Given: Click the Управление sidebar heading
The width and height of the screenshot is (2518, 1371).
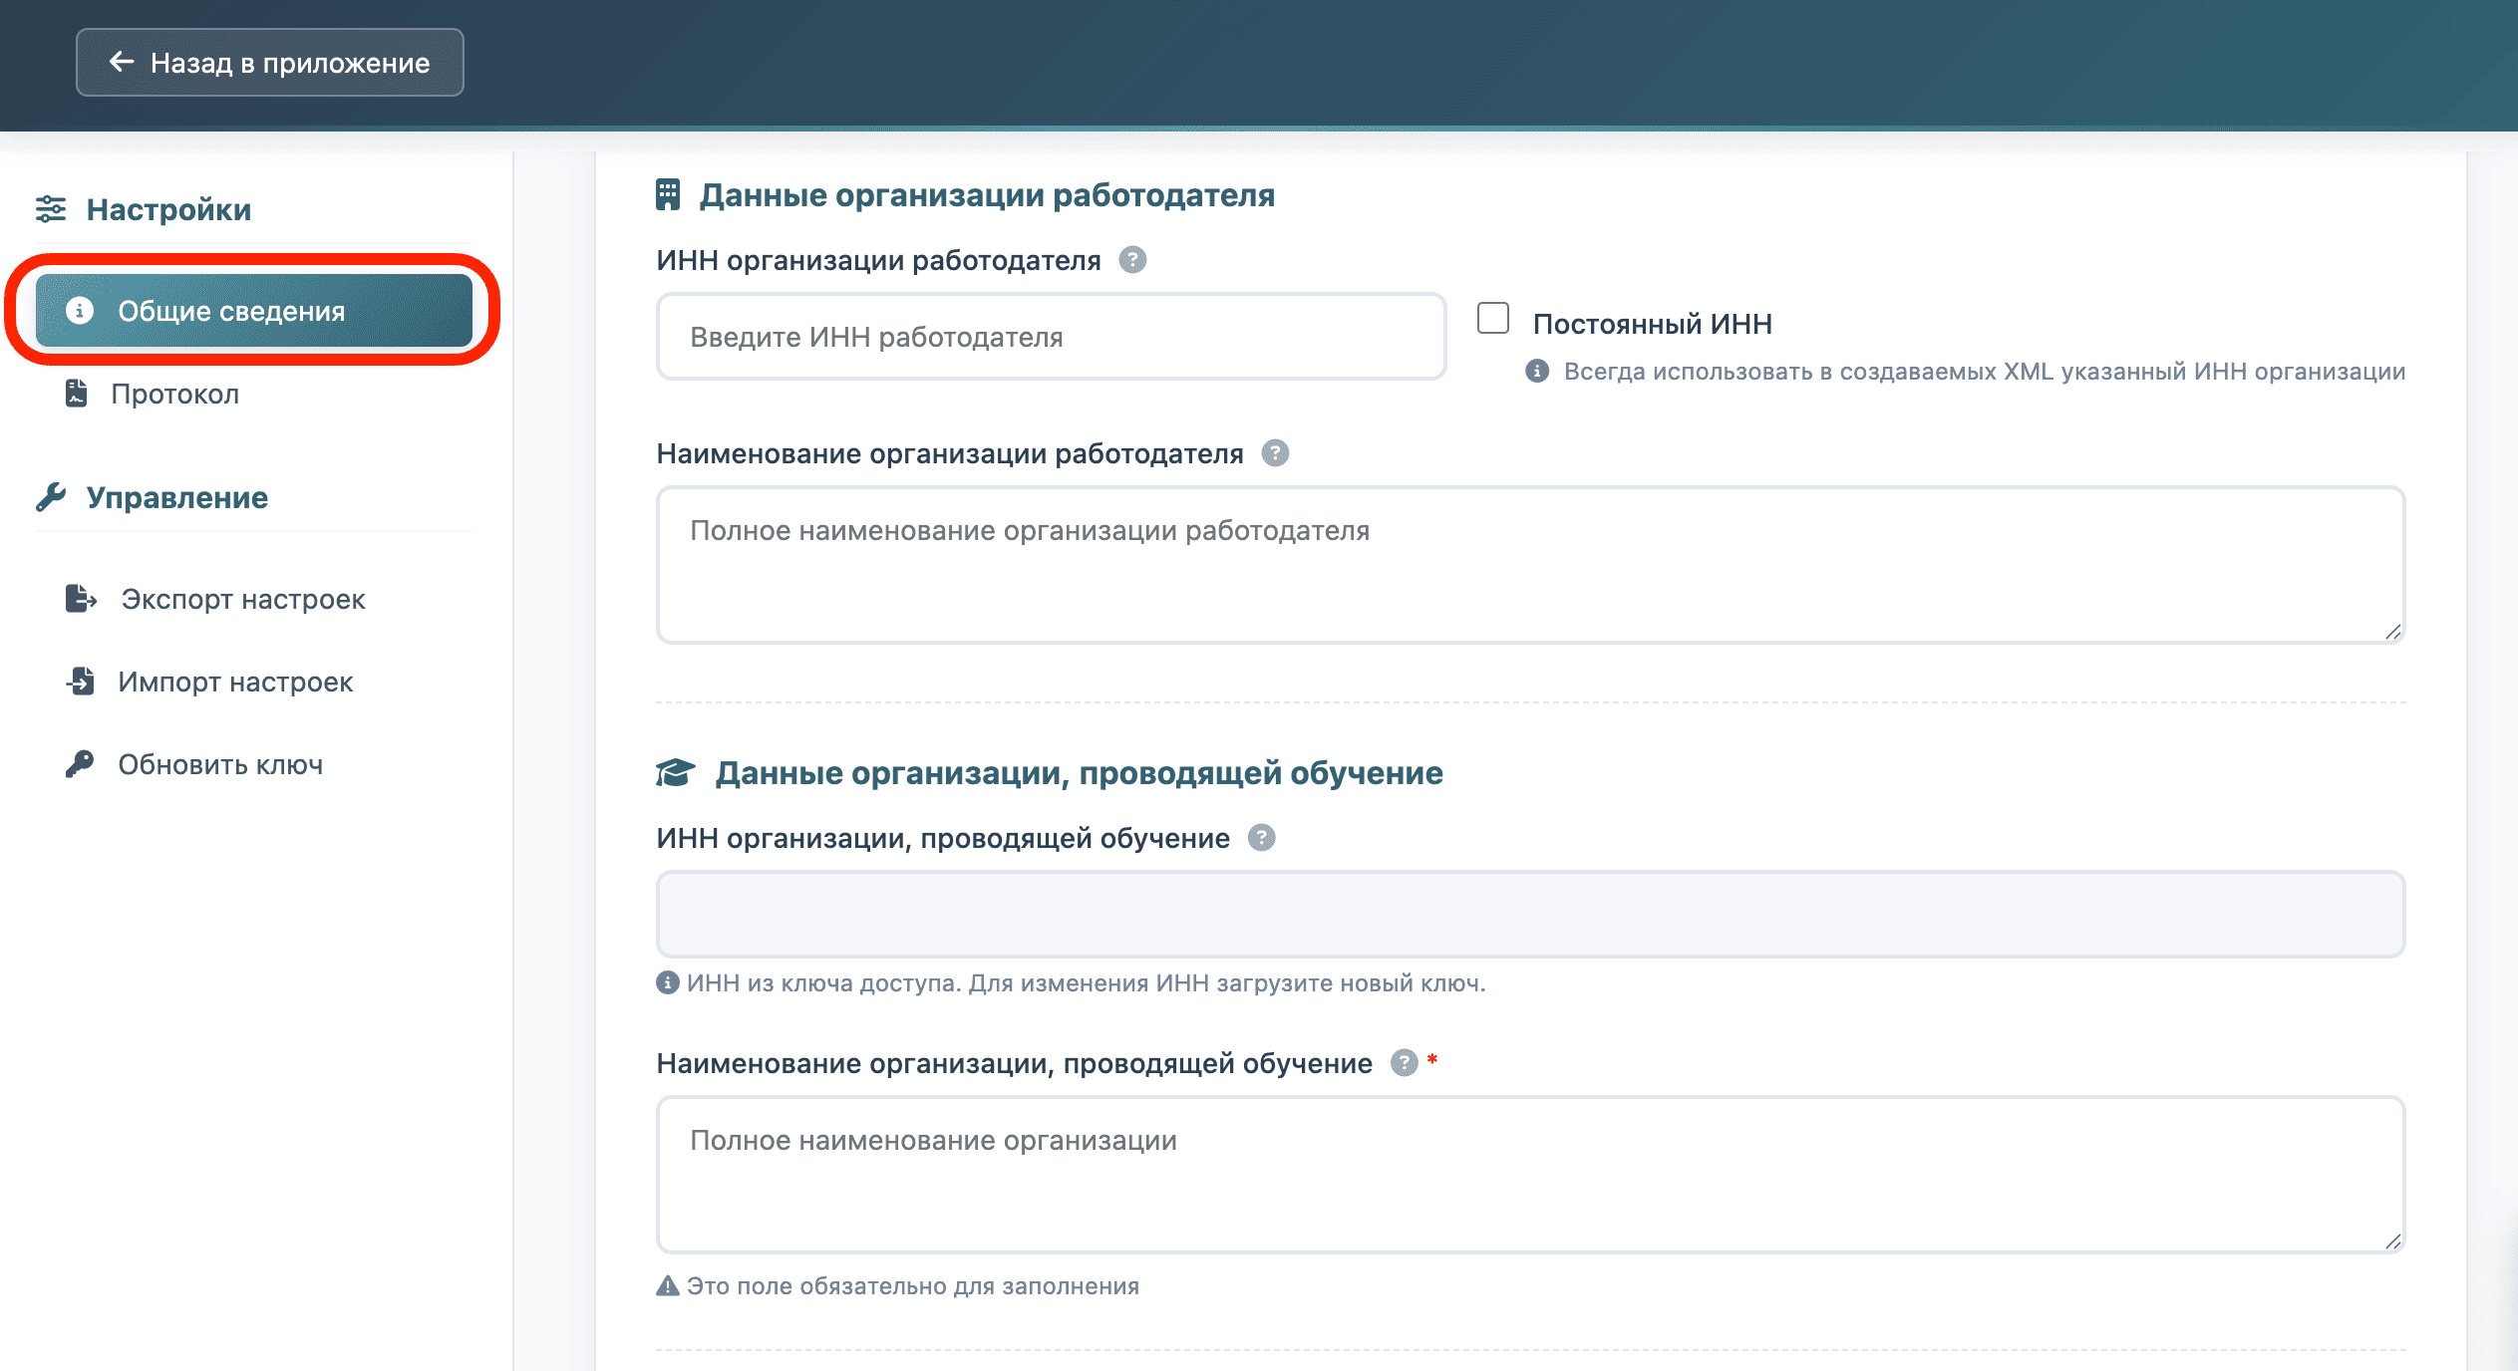Looking at the screenshot, I should 177,497.
